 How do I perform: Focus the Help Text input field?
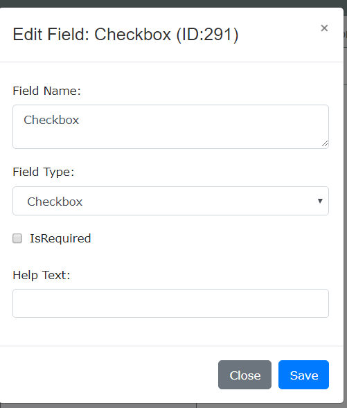click(x=170, y=303)
